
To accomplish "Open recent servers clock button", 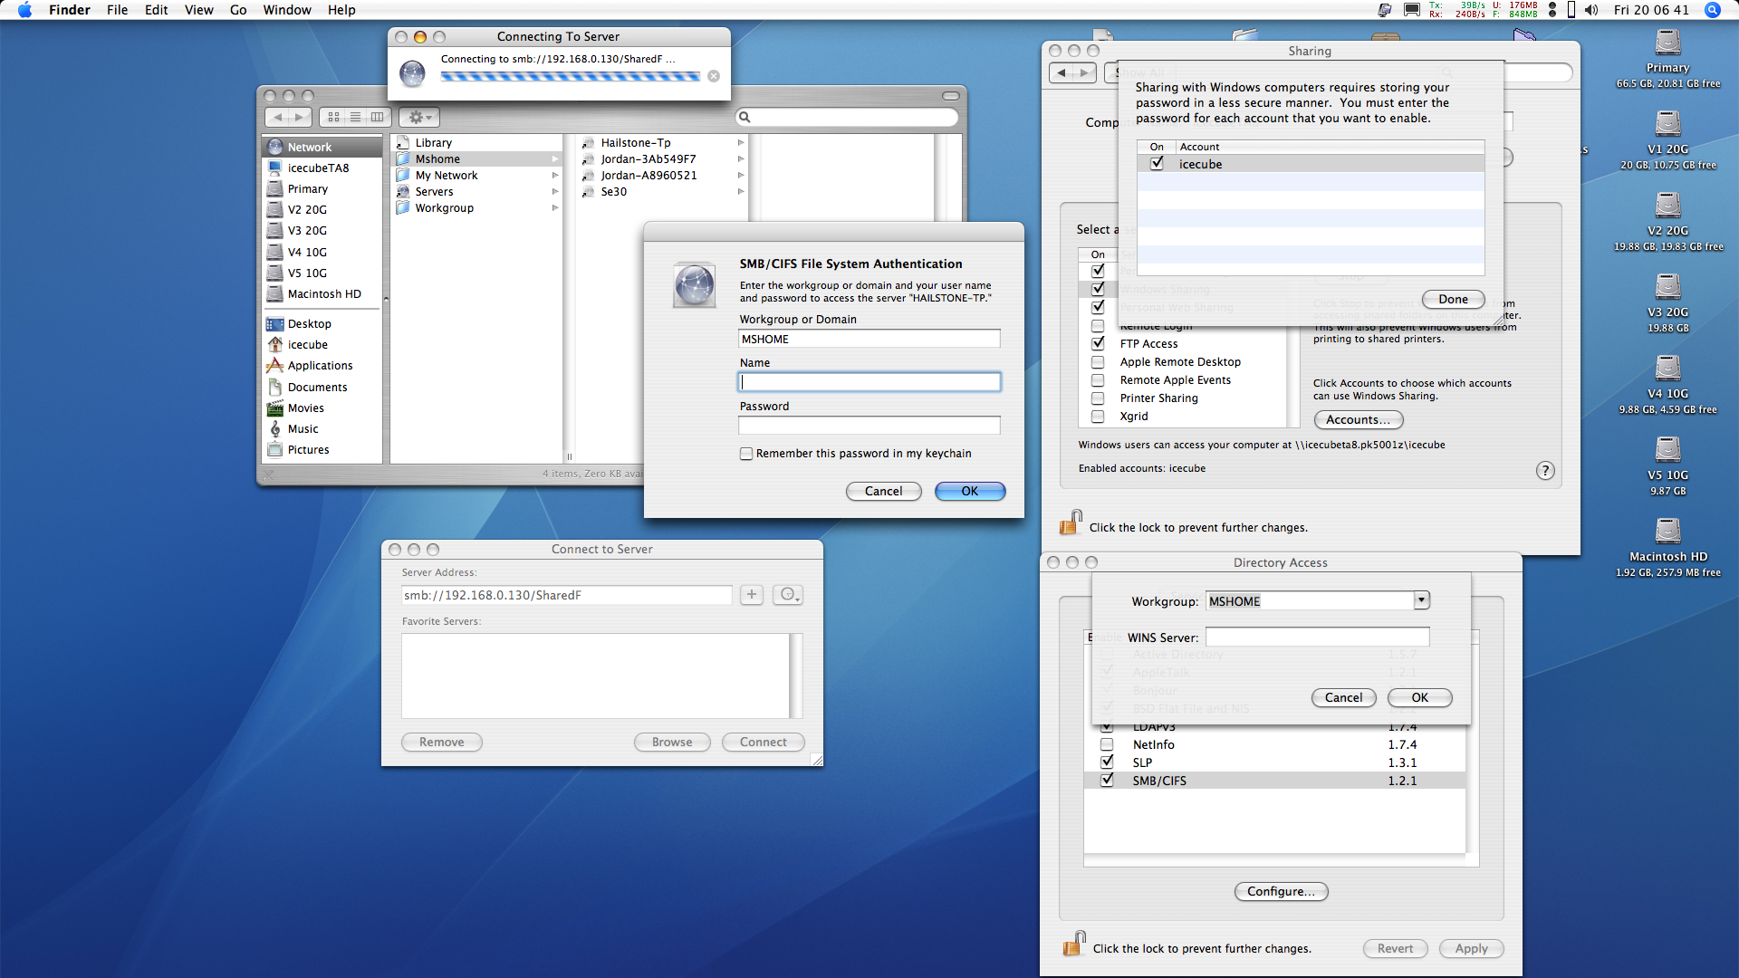I will pyautogui.click(x=787, y=595).
